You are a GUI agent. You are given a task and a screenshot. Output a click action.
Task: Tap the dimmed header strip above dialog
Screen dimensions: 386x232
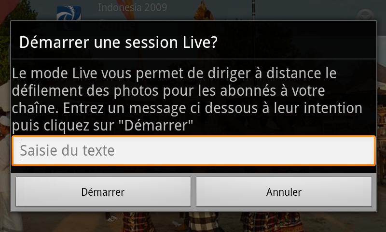(193, 10)
